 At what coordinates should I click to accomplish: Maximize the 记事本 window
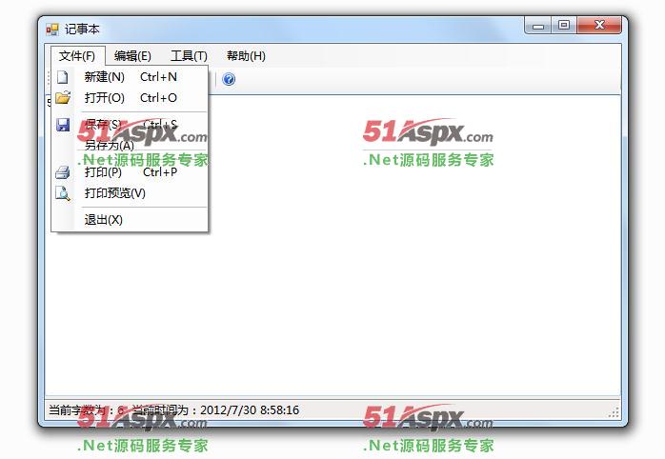tap(564, 26)
